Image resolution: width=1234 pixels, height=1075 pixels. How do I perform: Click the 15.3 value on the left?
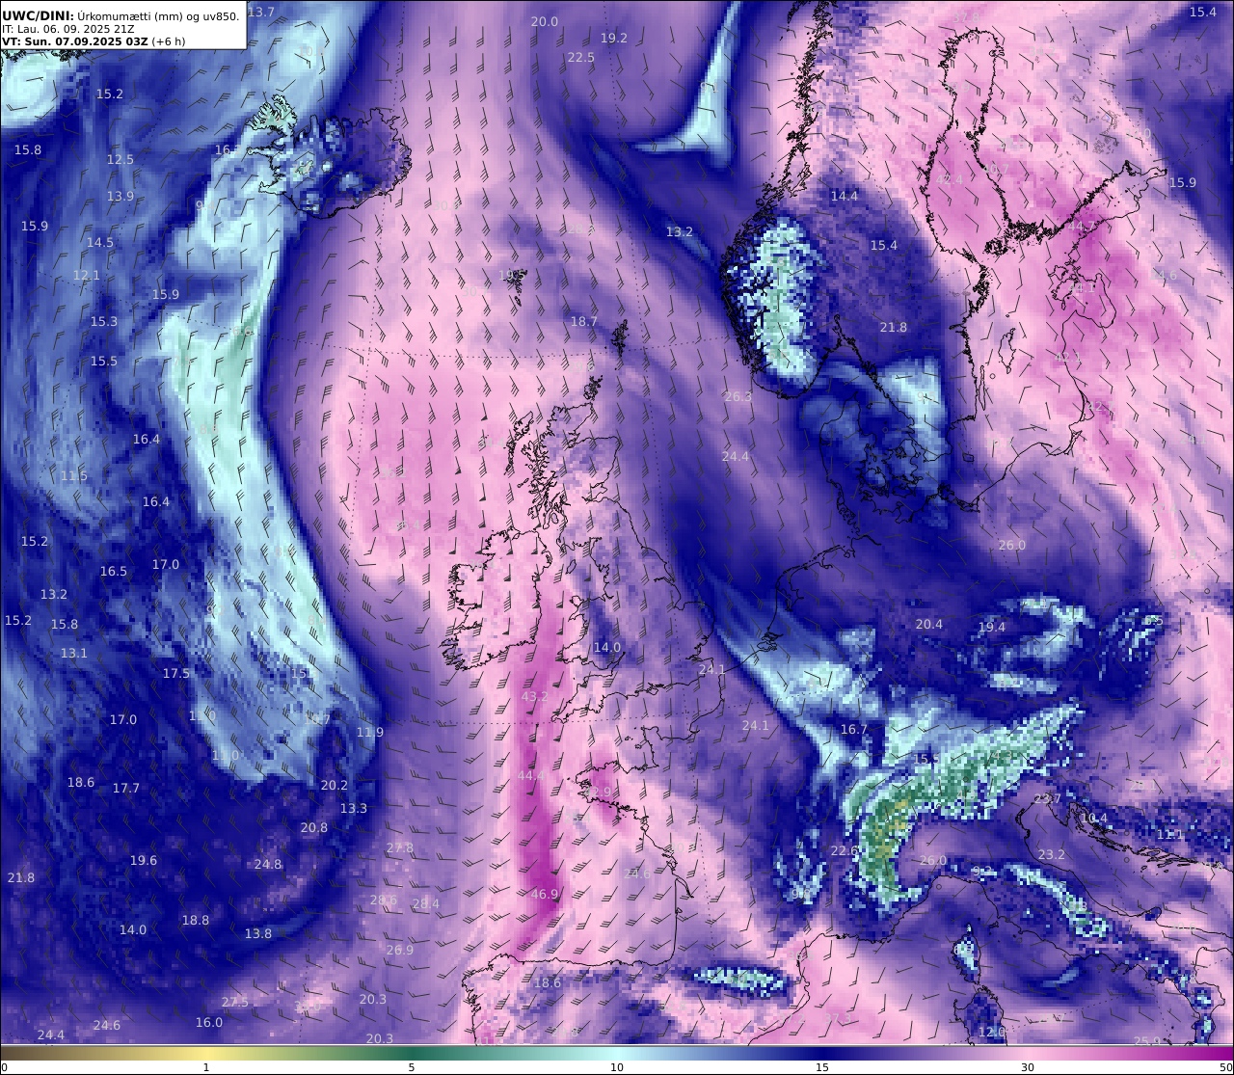pyautogui.click(x=104, y=321)
